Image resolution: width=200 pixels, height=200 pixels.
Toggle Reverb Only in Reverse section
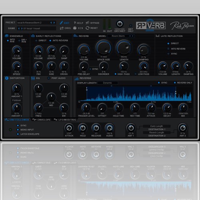pyautogui.click(x=175, y=83)
